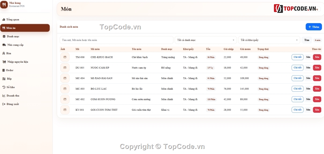Screen dimensions: 324x154
Task: Click the restaurant logo fork-knife icon
Action: [4, 4]
